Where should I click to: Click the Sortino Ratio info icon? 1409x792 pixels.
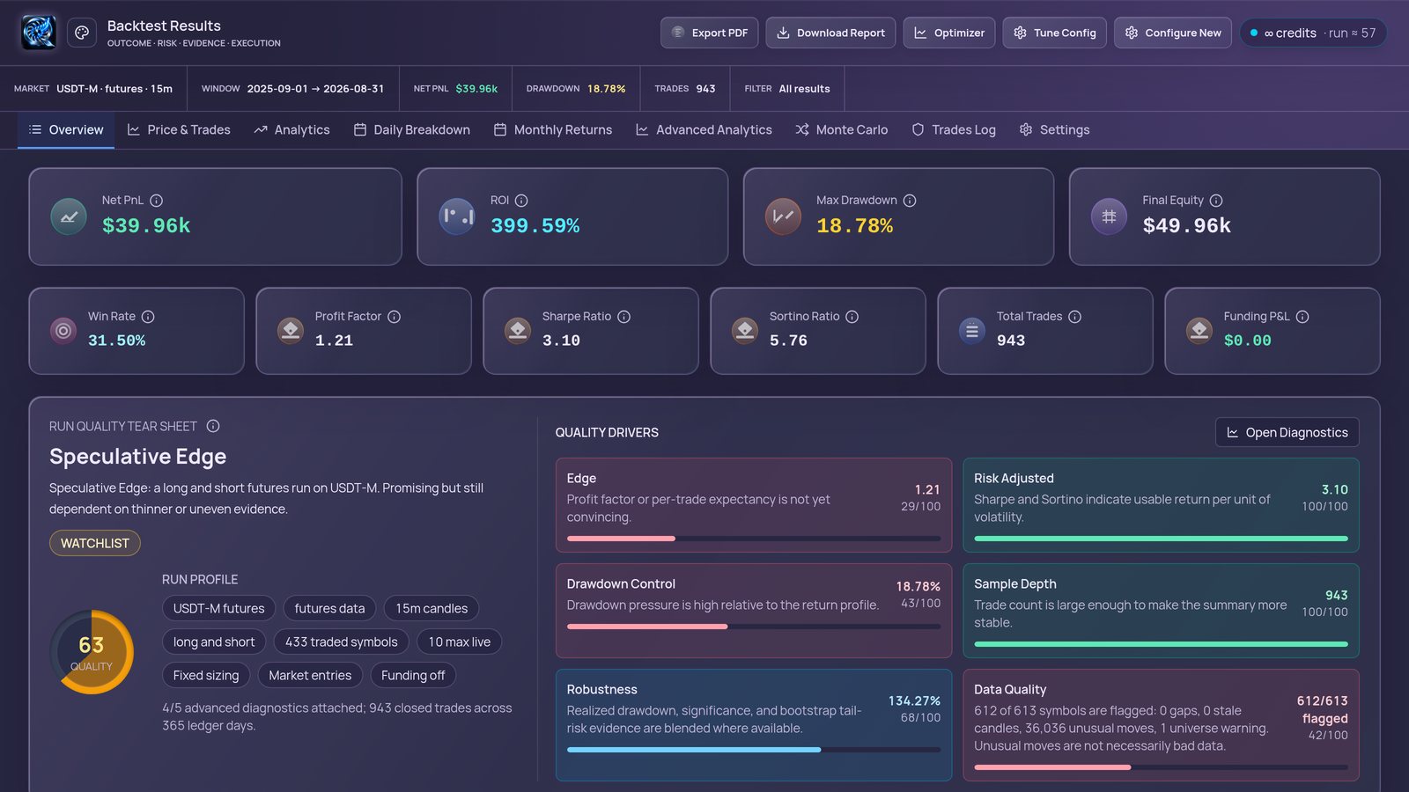[852, 317]
